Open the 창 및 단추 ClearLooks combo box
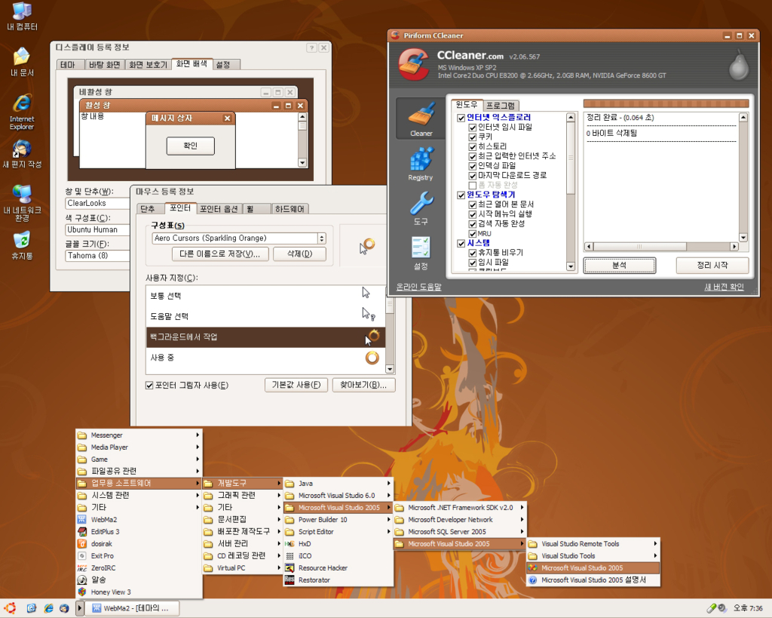 tap(97, 203)
